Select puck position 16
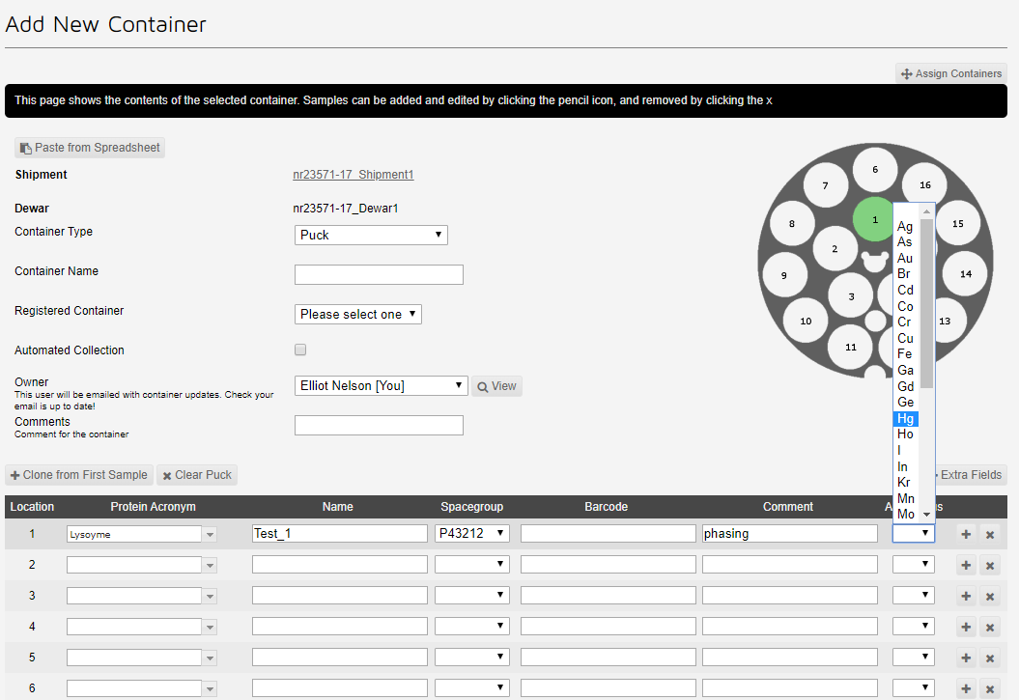The width and height of the screenshot is (1019, 700). [x=924, y=184]
